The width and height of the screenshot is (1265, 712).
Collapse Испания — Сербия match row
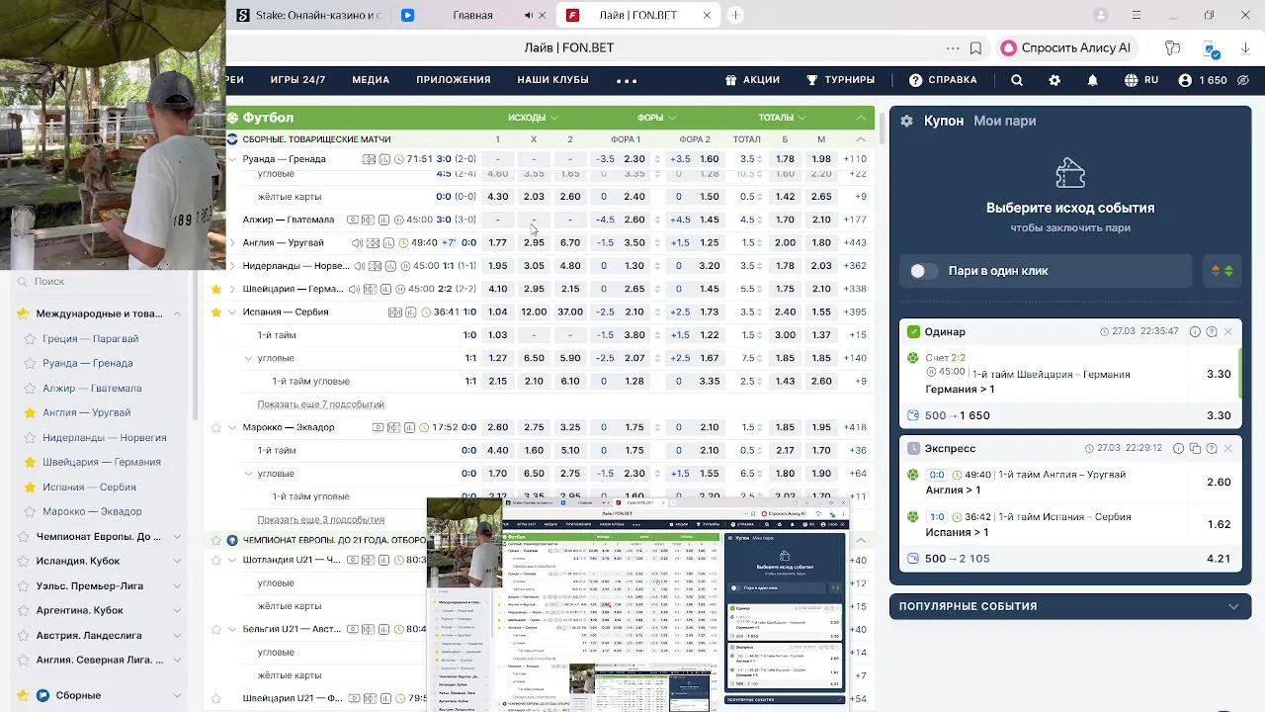232,312
